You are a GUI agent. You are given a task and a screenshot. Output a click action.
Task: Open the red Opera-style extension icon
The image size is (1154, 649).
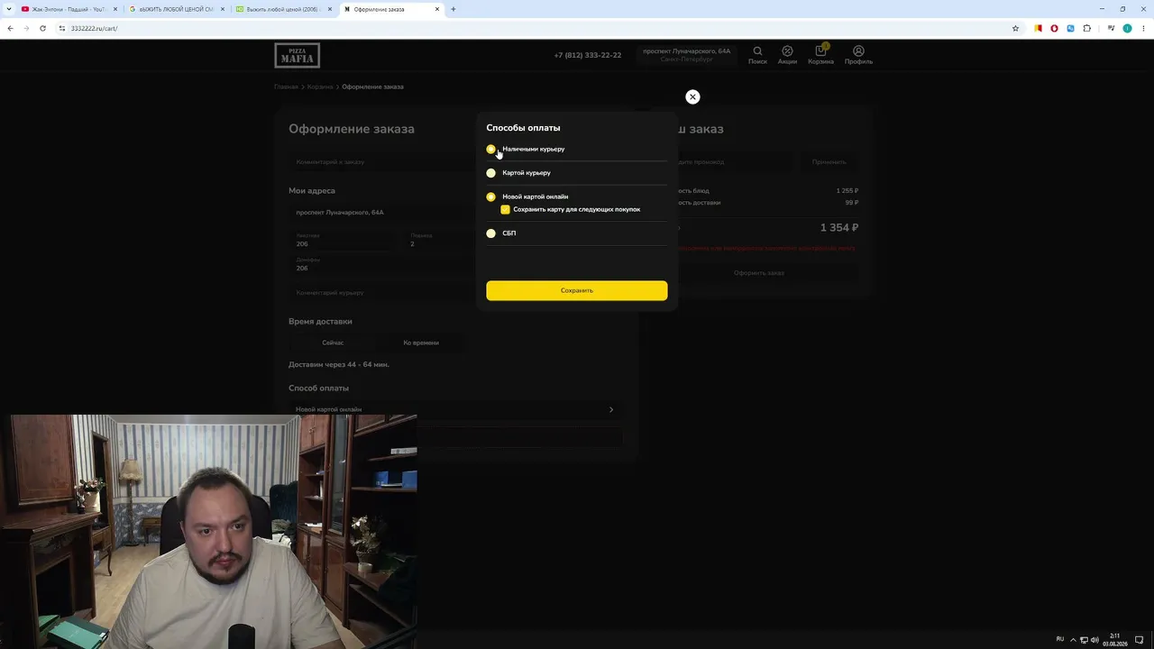[1054, 28]
